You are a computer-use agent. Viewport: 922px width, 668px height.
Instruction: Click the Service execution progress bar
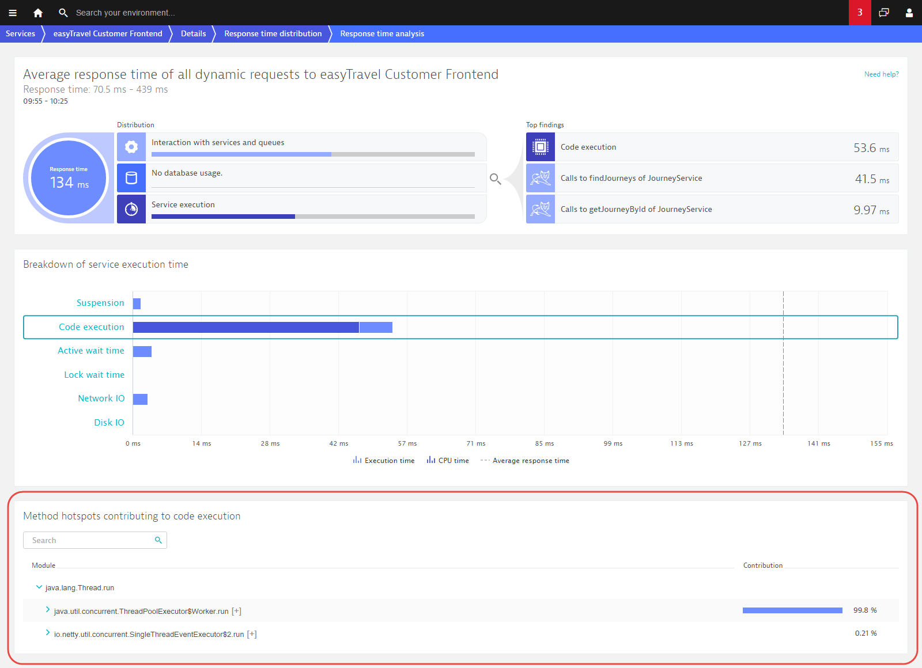click(x=313, y=217)
